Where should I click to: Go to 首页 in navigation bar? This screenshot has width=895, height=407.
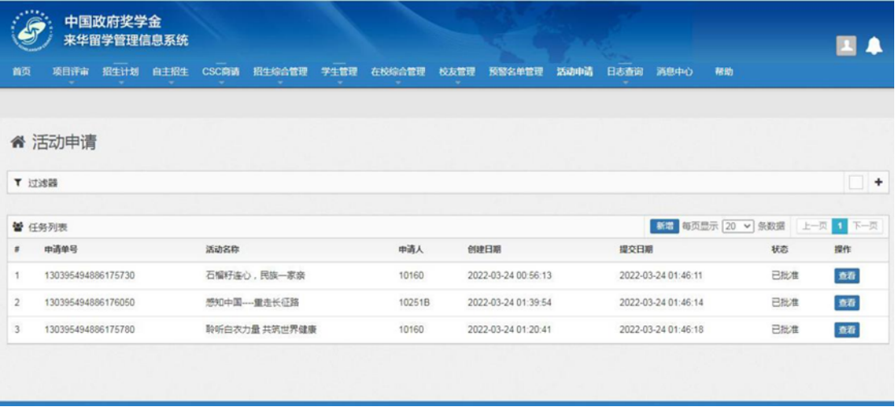click(22, 72)
